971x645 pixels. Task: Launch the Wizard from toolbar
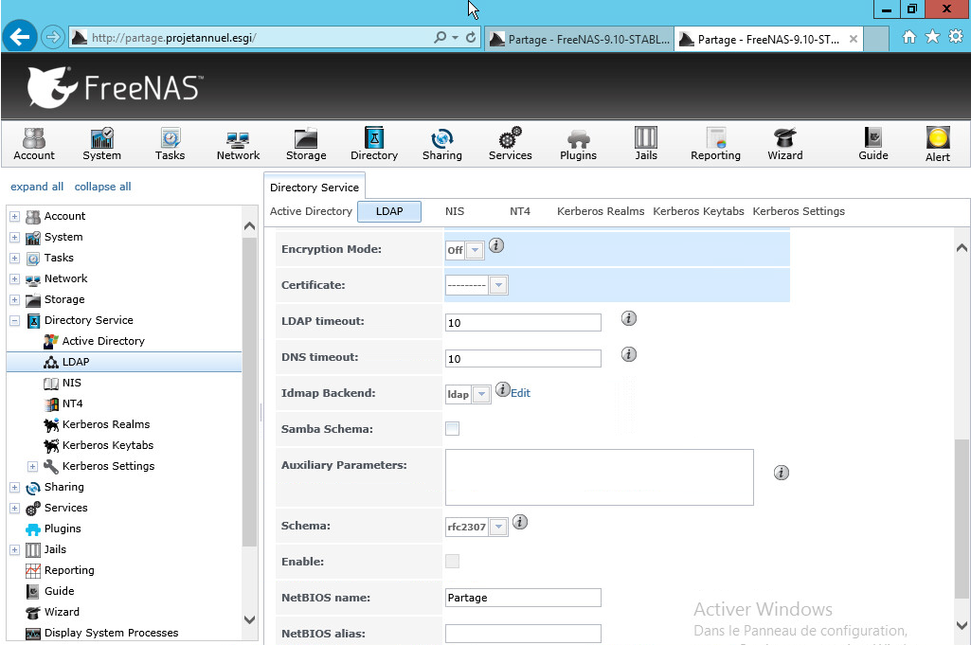point(784,144)
